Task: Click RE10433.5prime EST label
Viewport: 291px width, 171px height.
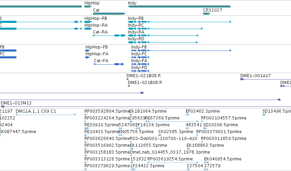Action: click(101, 132)
